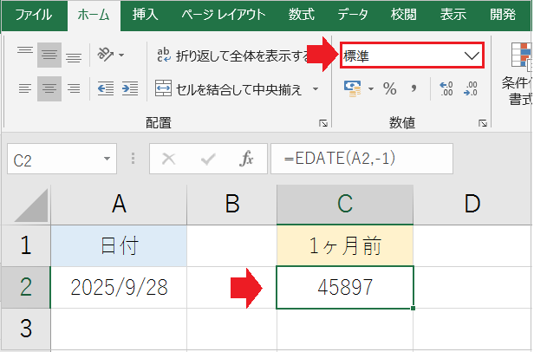Select row 1 header
This screenshot has height=352, width=534.
[26, 245]
